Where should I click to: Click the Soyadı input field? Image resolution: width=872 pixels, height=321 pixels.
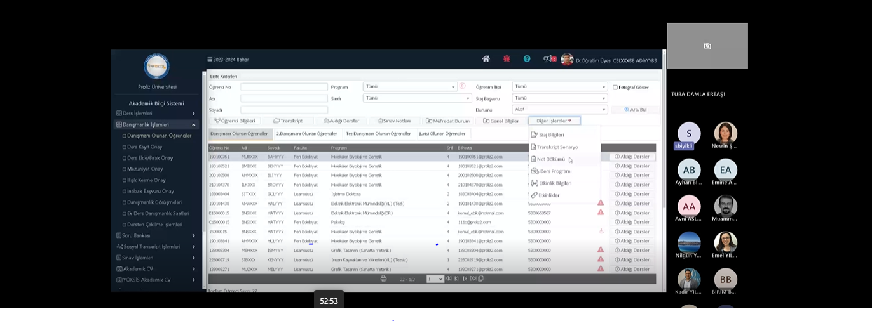point(284,110)
